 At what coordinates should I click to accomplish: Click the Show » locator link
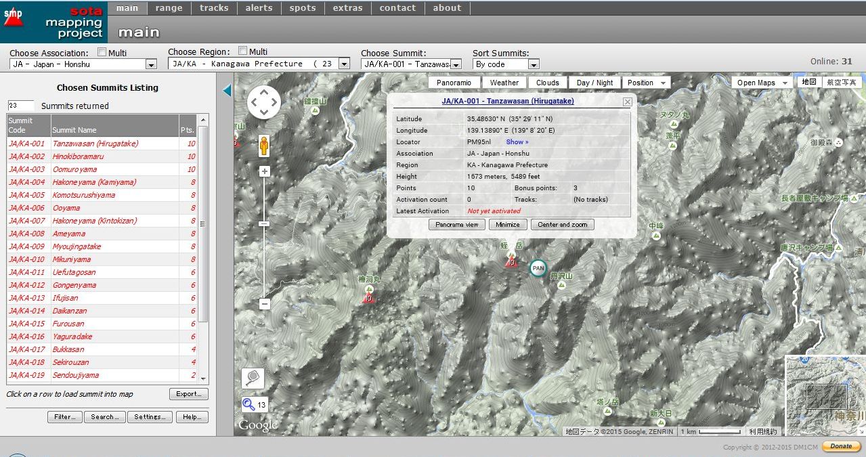pos(517,142)
